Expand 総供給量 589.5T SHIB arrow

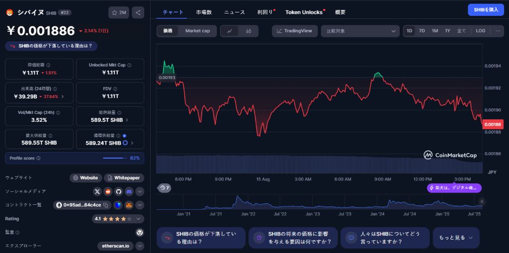[x=127, y=120]
